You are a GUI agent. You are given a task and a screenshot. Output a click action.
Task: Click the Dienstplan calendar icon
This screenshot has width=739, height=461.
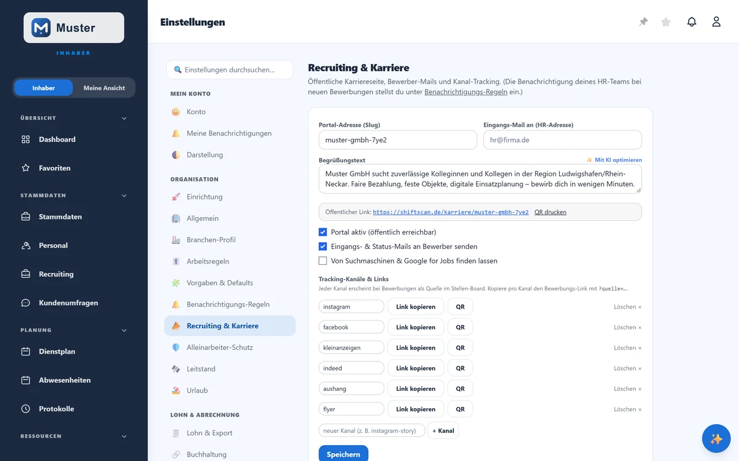(26, 352)
